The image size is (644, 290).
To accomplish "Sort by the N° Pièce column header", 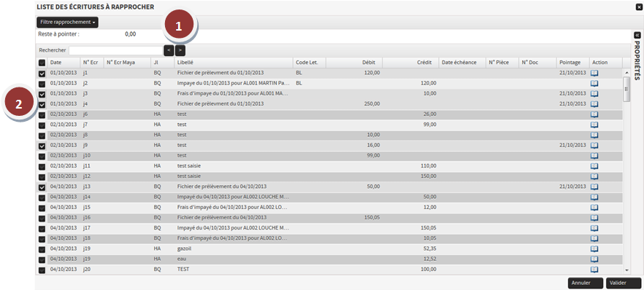I will click(x=502, y=62).
